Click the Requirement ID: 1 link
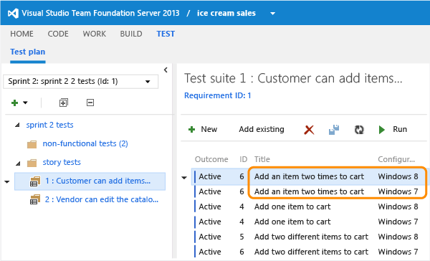 (217, 95)
